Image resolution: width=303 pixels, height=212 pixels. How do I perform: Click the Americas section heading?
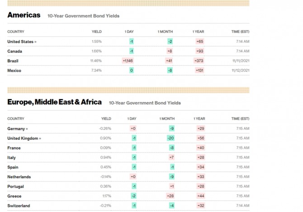click(x=24, y=15)
